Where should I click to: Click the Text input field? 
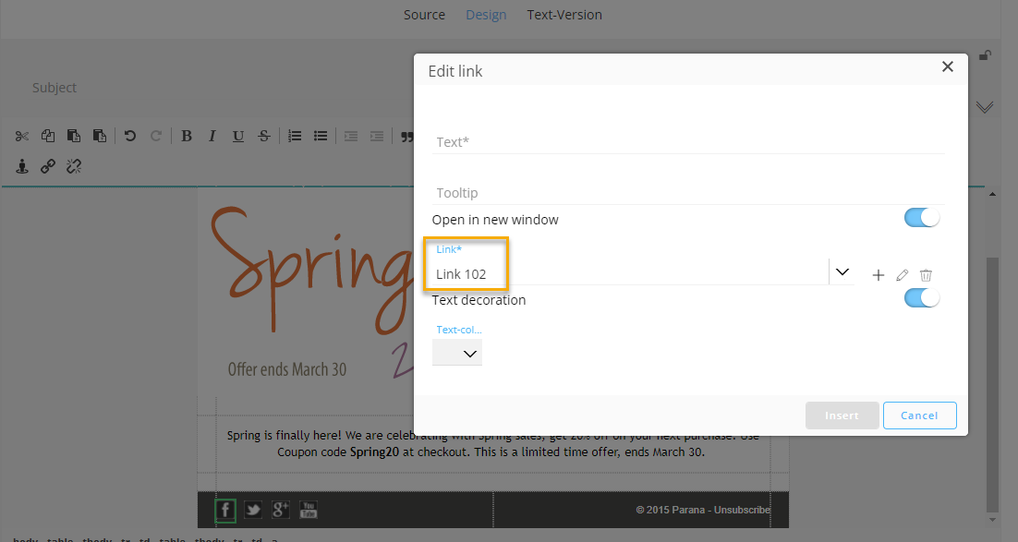click(688, 142)
